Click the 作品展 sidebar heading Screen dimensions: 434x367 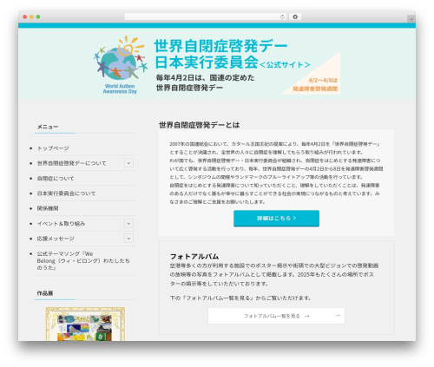pyautogui.click(x=45, y=293)
